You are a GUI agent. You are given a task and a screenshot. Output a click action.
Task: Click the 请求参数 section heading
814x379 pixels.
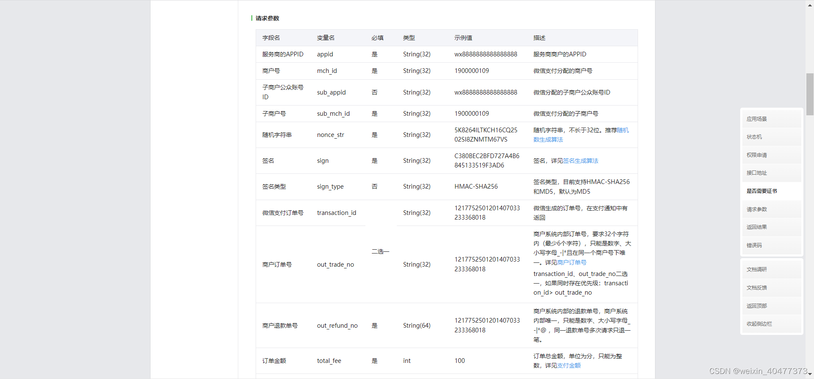[267, 18]
